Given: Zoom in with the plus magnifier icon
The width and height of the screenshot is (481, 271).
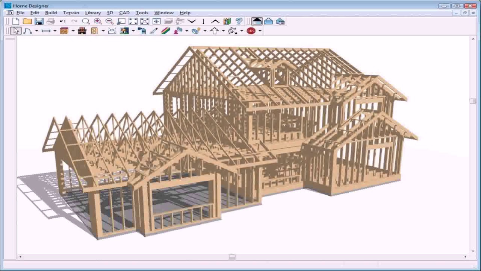Looking at the screenshot, I should 98,21.
